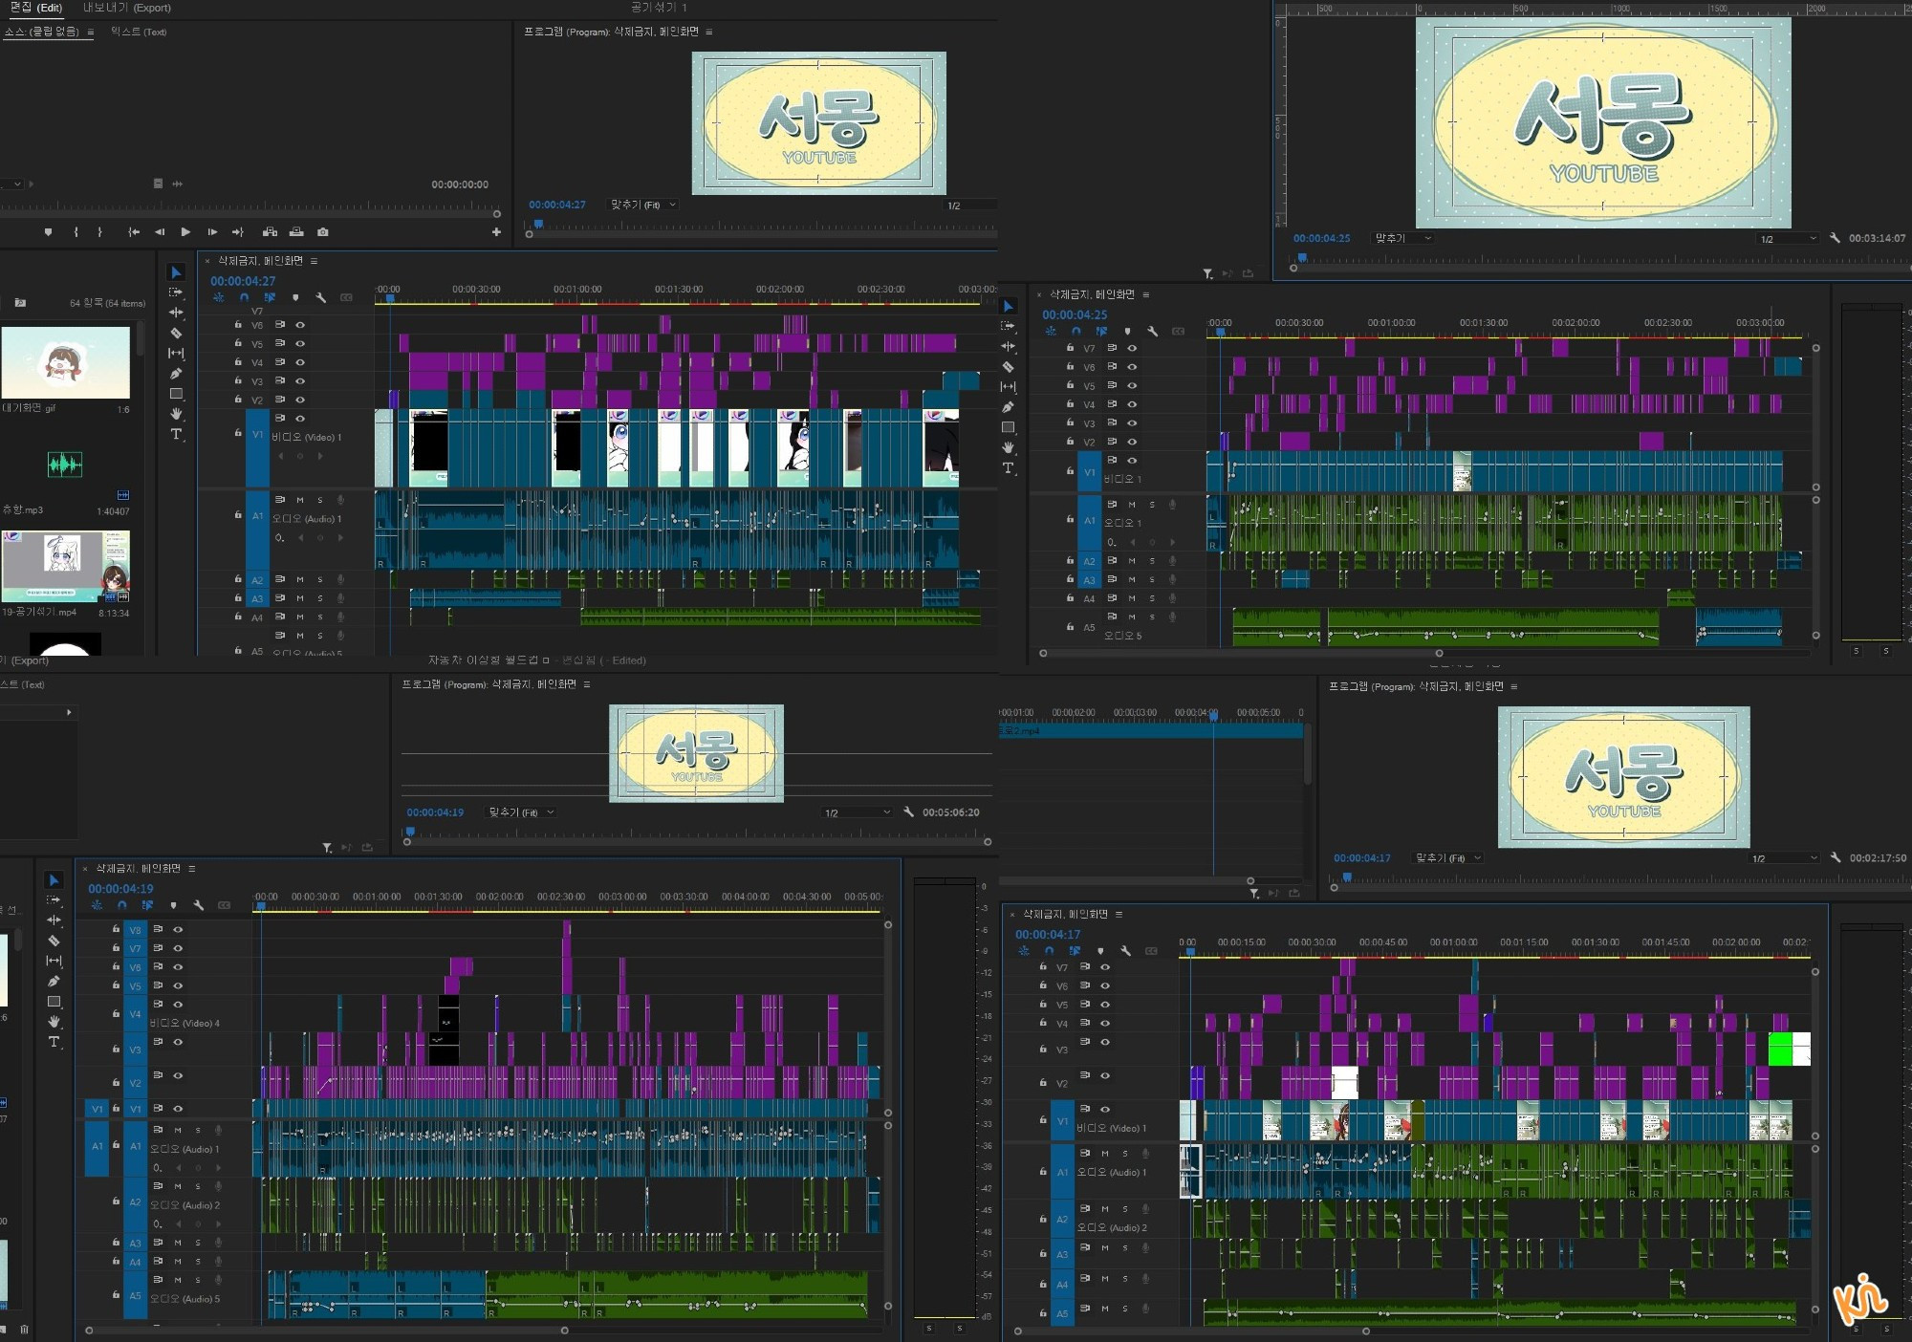Open the Fit zoom dropdown next to 00:00:04:25
Viewport: 1912px width, 1342px height.
(x=1402, y=238)
